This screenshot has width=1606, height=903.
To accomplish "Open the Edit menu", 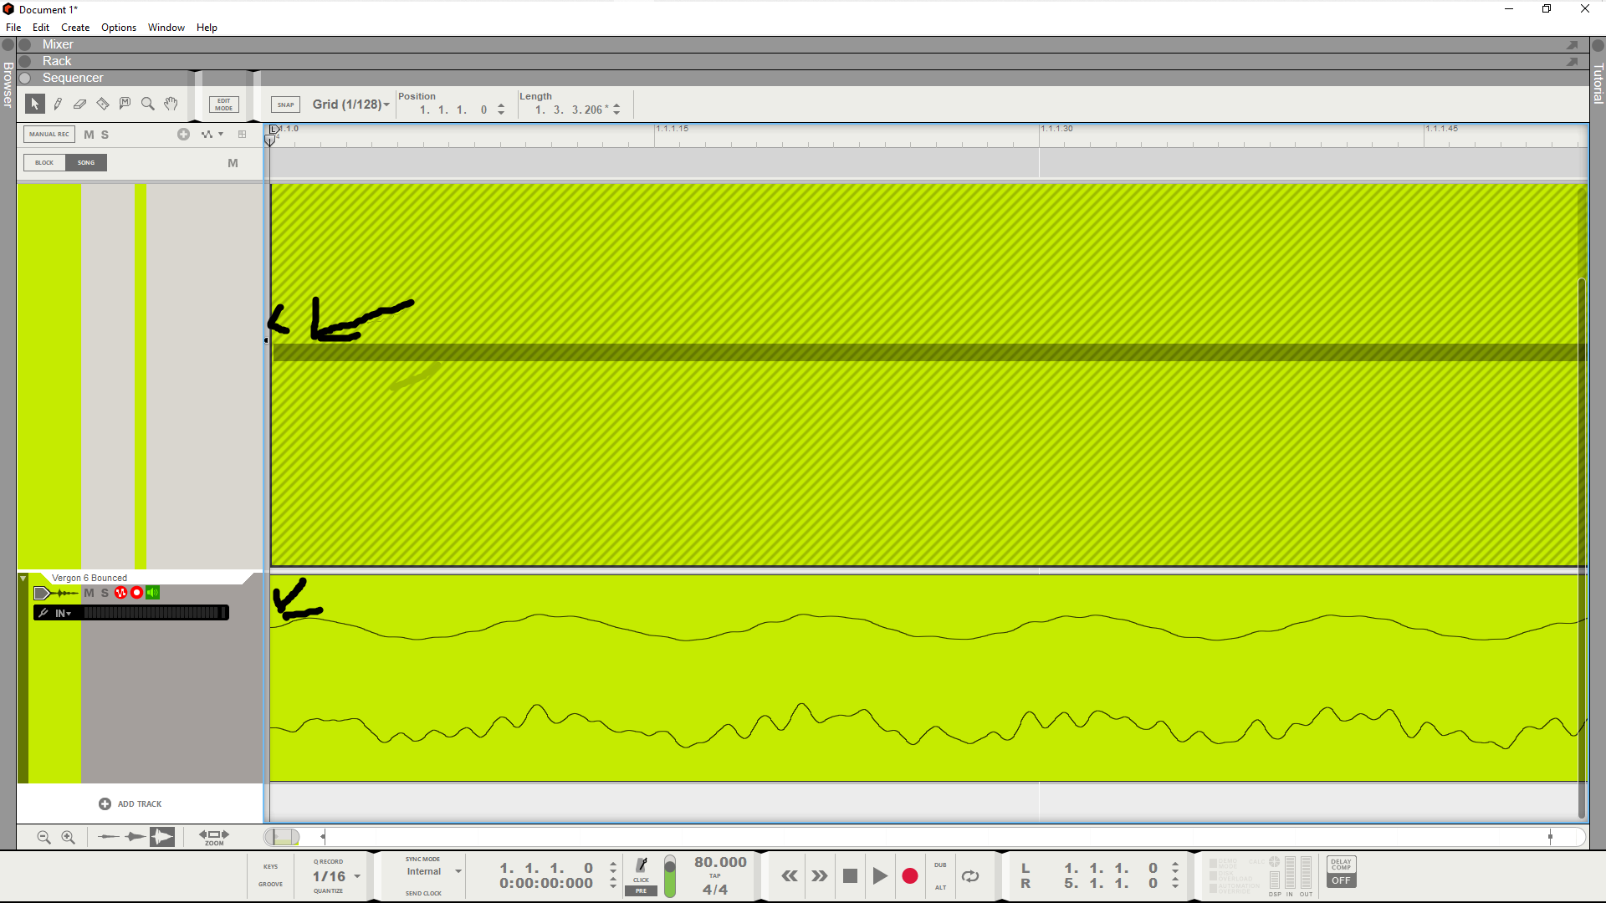I will (41, 28).
